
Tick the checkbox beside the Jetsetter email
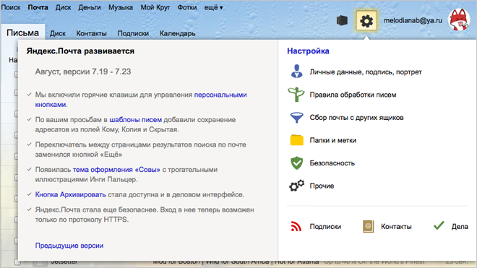click(x=17, y=262)
